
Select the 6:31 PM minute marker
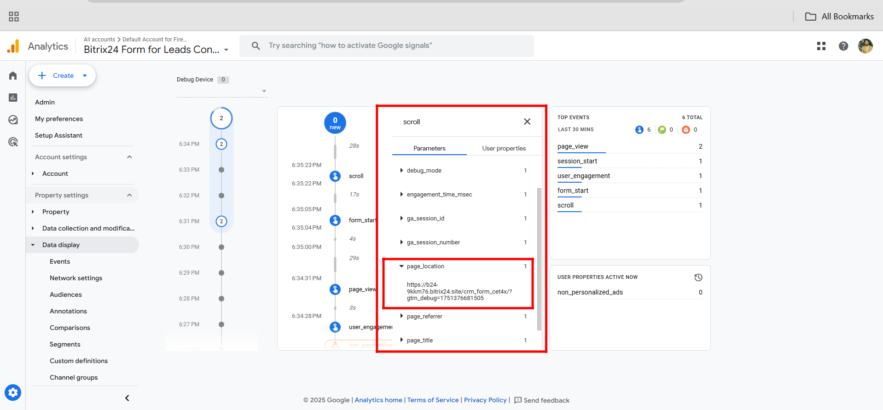[x=221, y=221]
